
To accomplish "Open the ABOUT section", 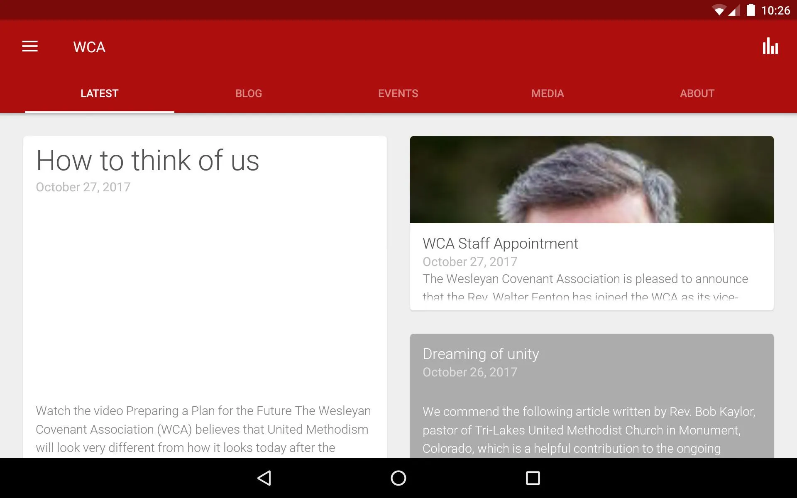I will pos(697,93).
